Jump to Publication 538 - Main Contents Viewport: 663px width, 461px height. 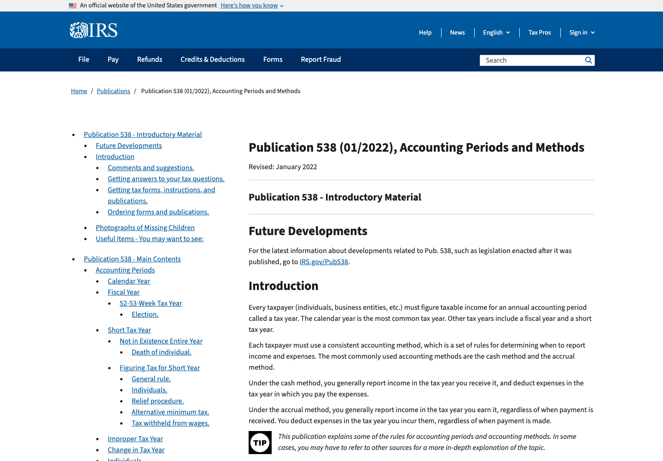pyautogui.click(x=132, y=259)
